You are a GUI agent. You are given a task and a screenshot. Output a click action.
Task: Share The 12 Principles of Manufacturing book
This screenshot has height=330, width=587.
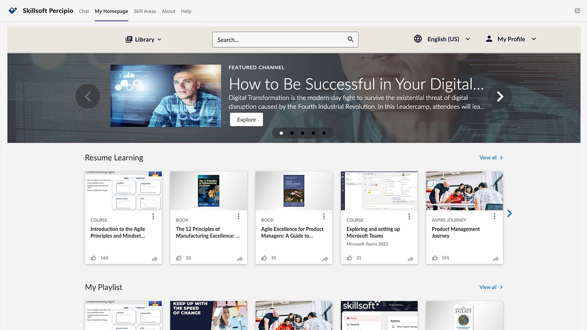click(240, 259)
